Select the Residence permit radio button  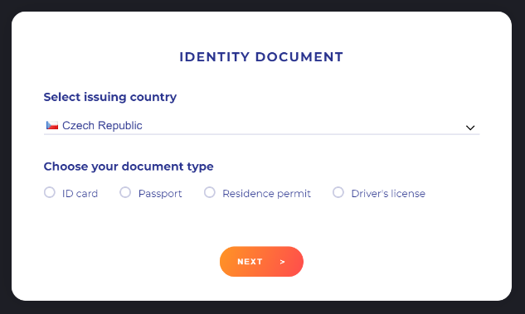click(210, 192)
